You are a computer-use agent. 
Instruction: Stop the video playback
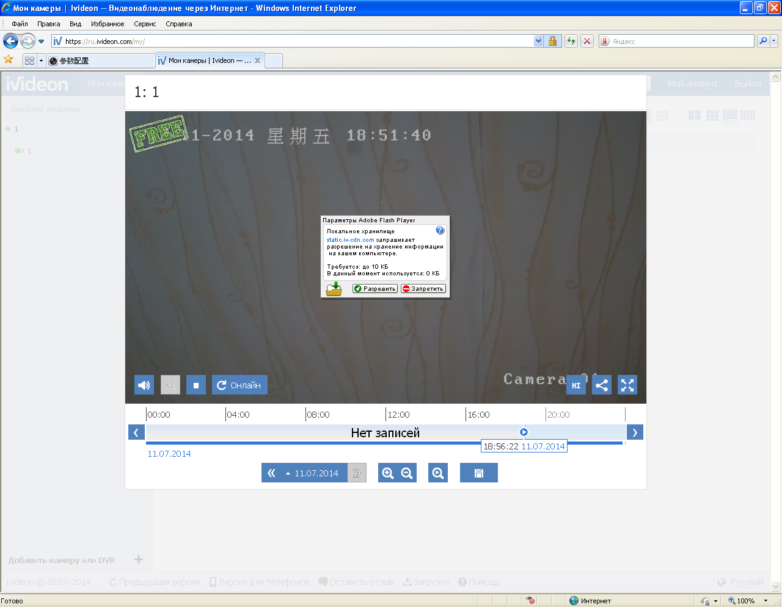[196, 385]
